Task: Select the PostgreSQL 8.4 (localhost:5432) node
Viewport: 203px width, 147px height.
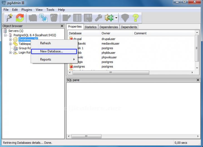Action: tap(35, 35)
